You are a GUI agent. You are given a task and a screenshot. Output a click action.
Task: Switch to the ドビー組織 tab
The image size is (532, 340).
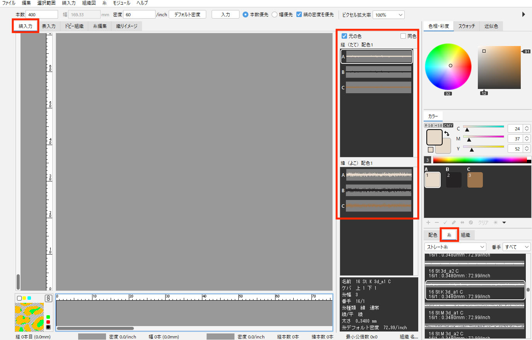[x=74, y=26]
